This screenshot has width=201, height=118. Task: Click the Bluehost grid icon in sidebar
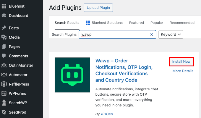[4, 6]
